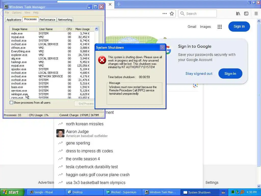
Task: Click the Windows start button
Action: [12, 192]
